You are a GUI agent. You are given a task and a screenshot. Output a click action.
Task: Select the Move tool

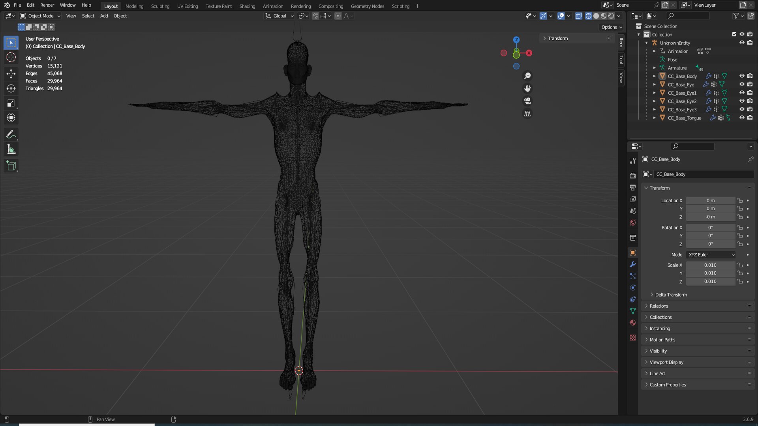click(11, 74)
